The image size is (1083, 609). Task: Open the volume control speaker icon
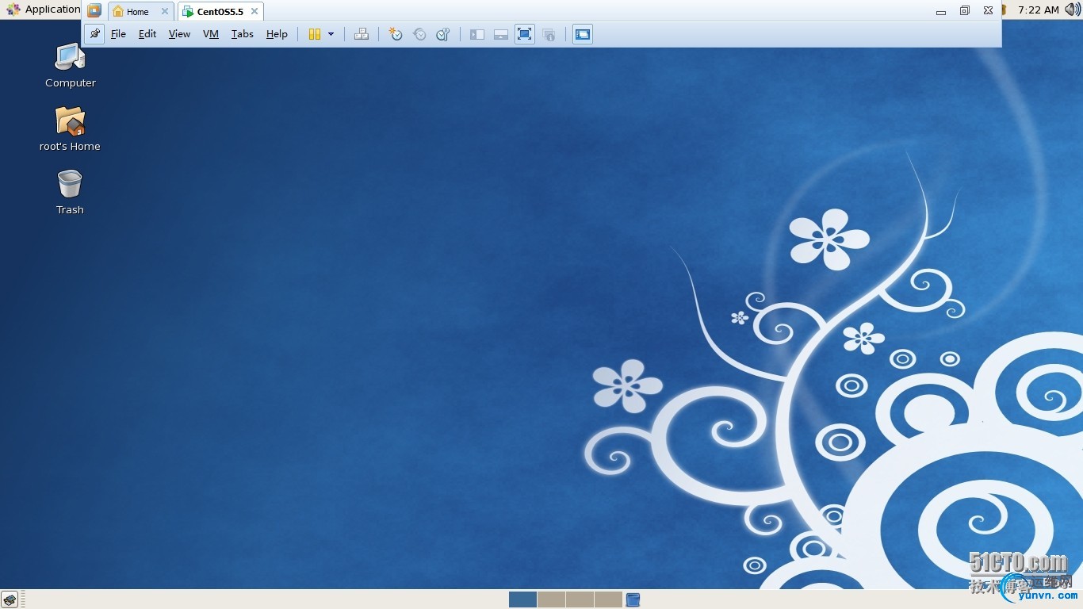tap(1073, 10)
